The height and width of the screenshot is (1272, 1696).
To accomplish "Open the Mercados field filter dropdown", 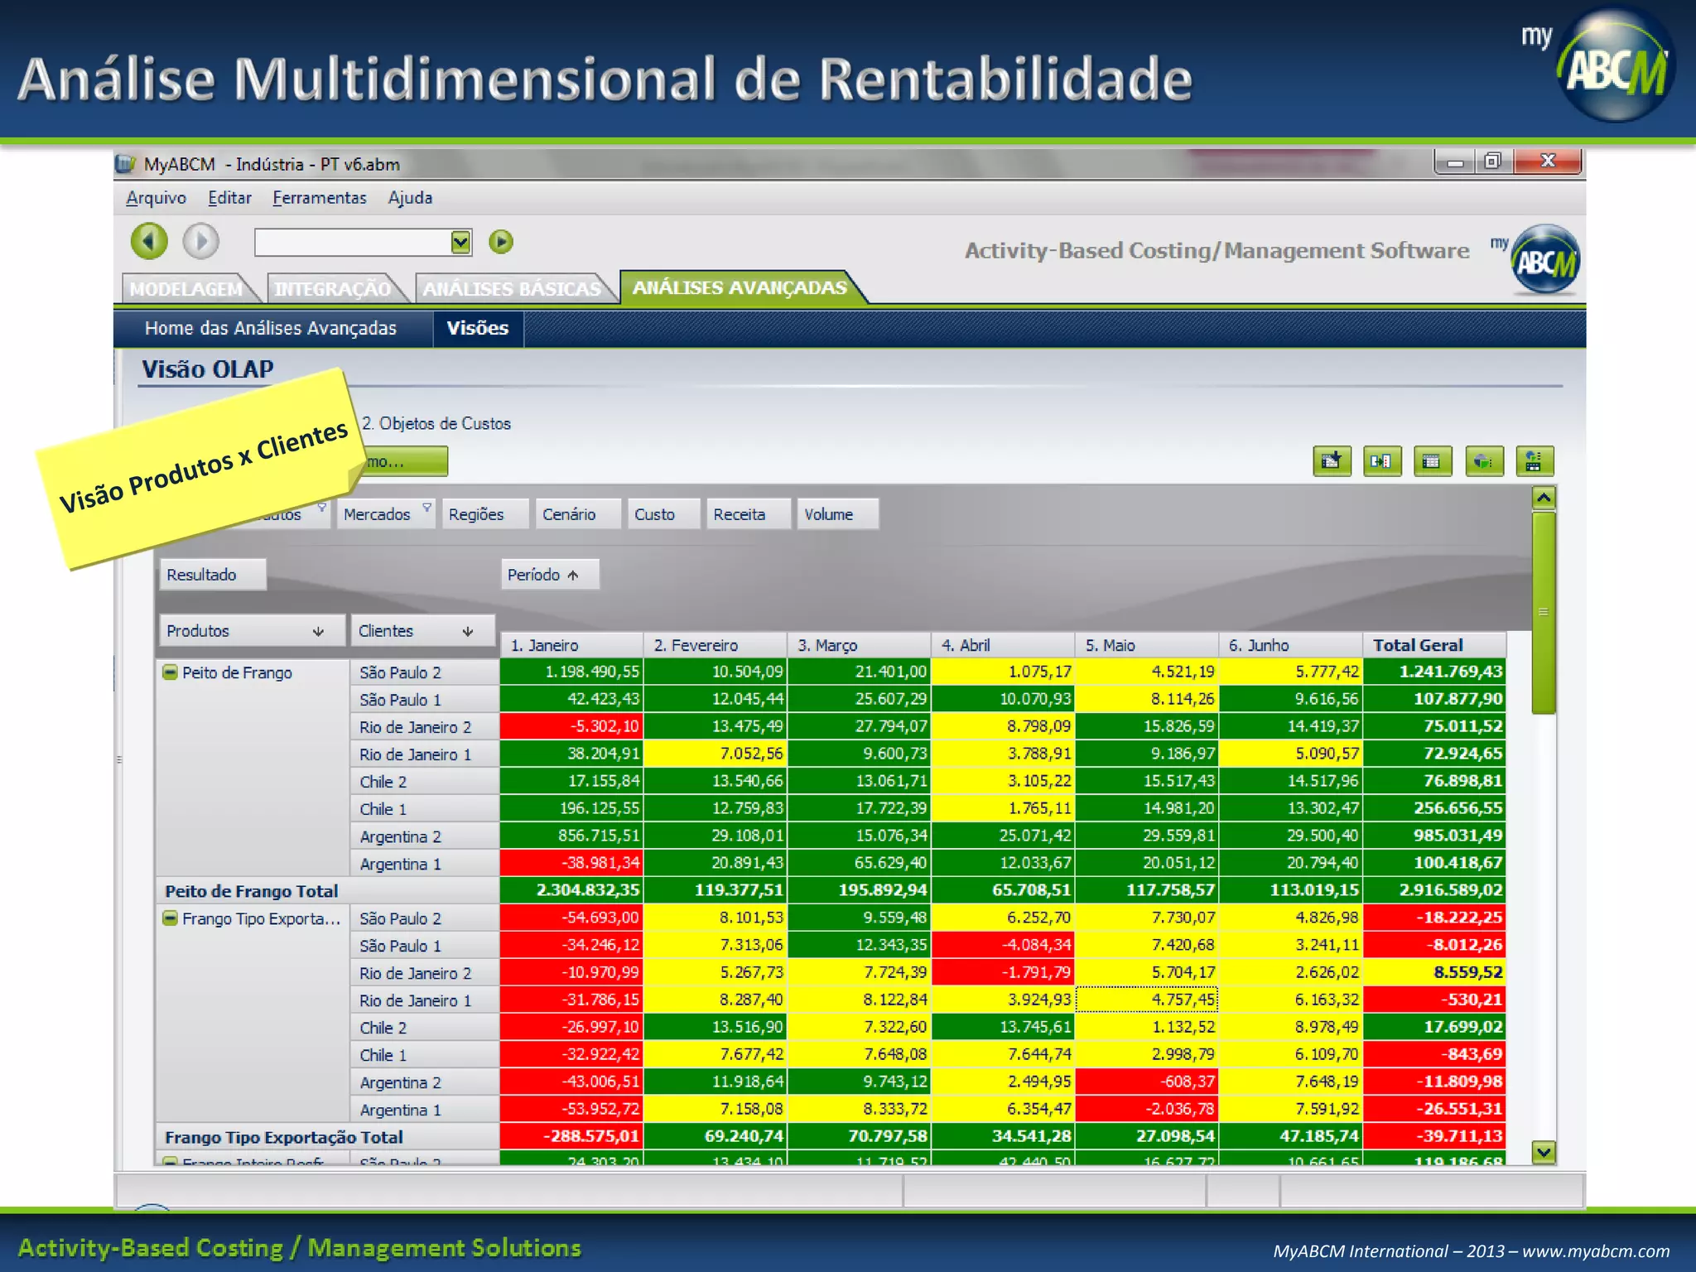I will (x=426, y=508).
